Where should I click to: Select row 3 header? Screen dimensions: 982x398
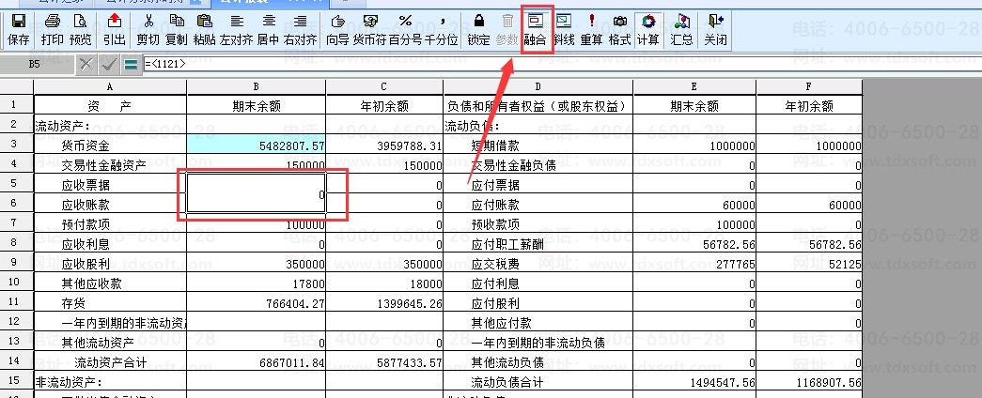coord(16,145)
